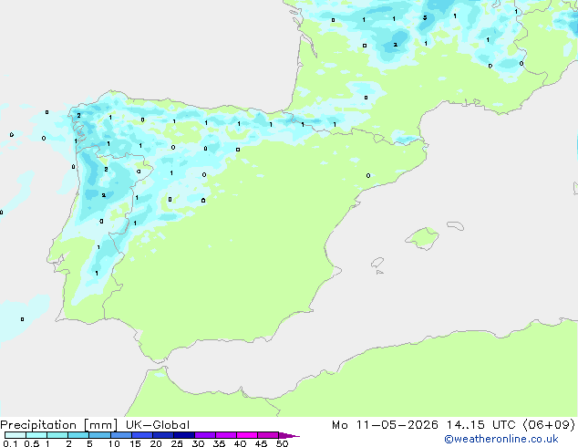Click the legend label "50"
The image size is (578, 447).
click(282, 443)
